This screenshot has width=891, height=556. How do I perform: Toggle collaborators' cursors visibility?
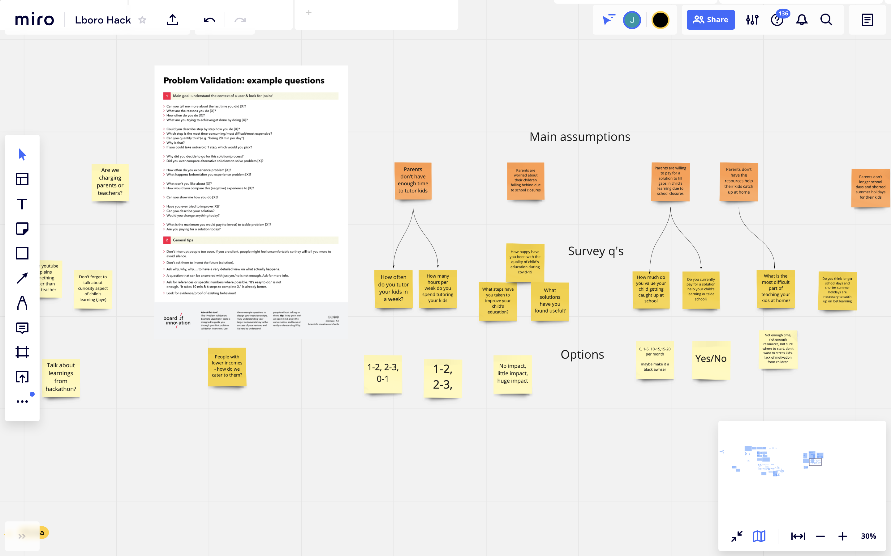click(x=609, y=19)
